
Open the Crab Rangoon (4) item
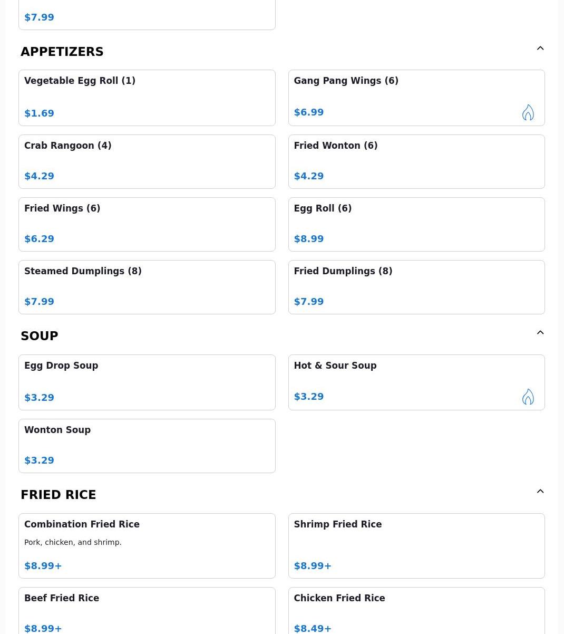pyautogui.click(x=147, y=161)
